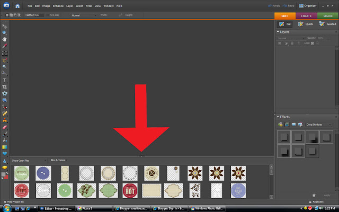Click the home Welcome Screen icon

coord(17,6)
